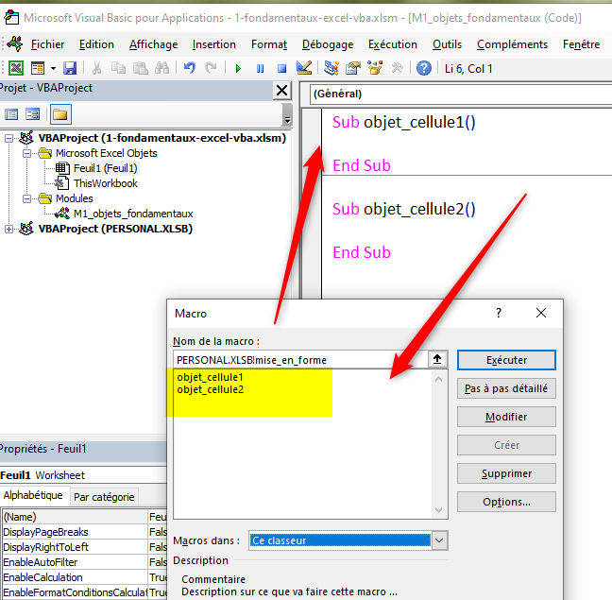Viewport: 612px width, 600px height.
Task: Collapse Microsoft Excel Objets folder
Action: pos(26,153)
